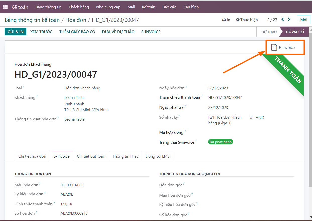The width and height of the screenshot is (312, 221).
Task: Click help mark beside Mẫu hóa đơn
Action: point(40,184)
